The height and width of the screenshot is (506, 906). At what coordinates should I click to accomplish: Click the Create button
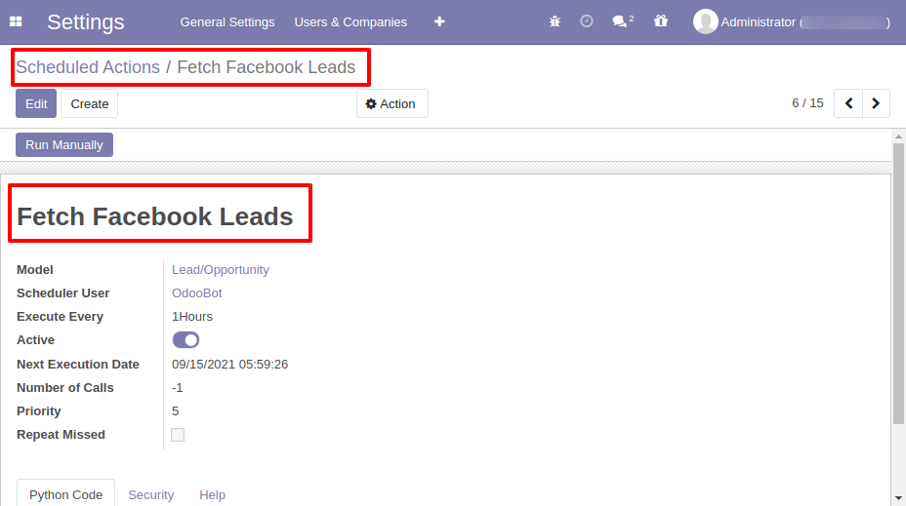[90, 103]
